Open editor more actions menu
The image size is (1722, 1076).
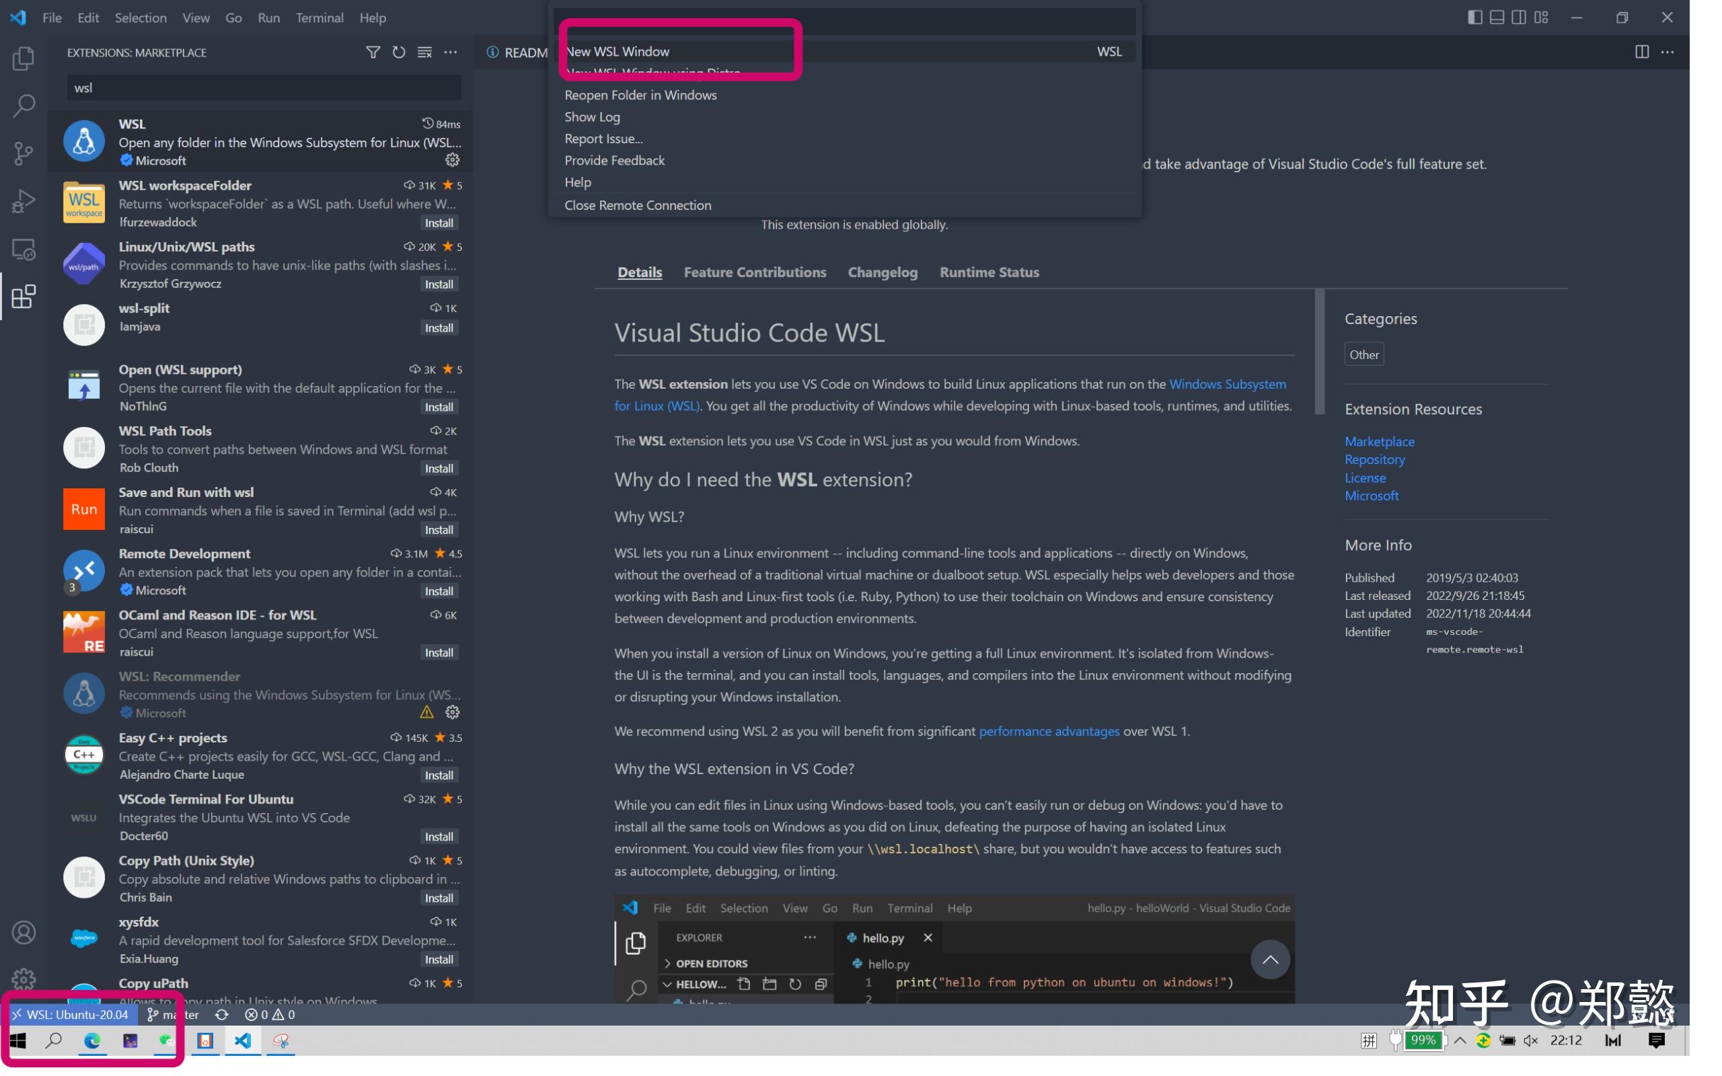click(1668, 52)
